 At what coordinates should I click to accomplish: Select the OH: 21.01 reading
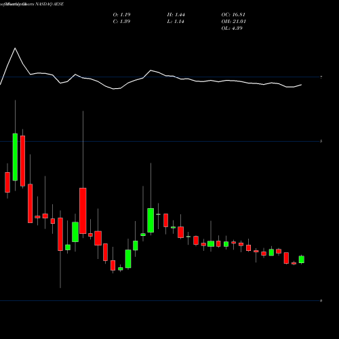[233, 22]
